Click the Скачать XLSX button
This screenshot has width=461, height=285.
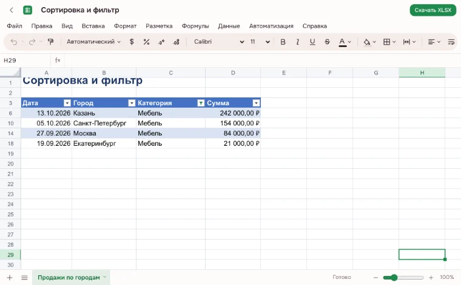[x=432, y=10]
